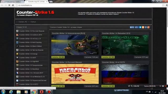Open 'Counter-Strike 1.6 Black Edition' sidebar link
This screenshot has width=168, height=94.
pos(30,46)
